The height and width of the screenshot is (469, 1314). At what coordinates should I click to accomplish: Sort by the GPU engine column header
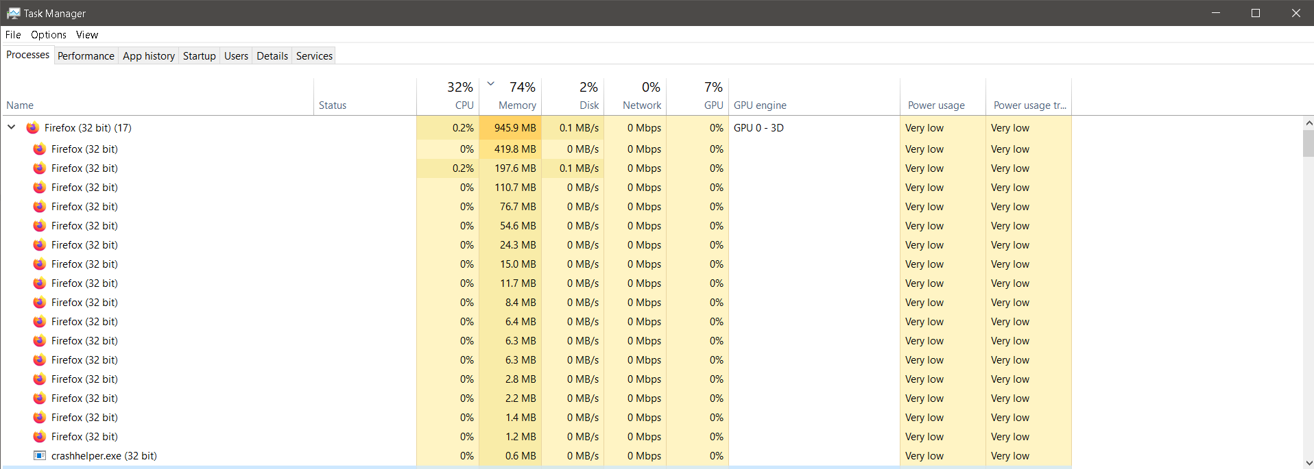(x=814, y=97)
